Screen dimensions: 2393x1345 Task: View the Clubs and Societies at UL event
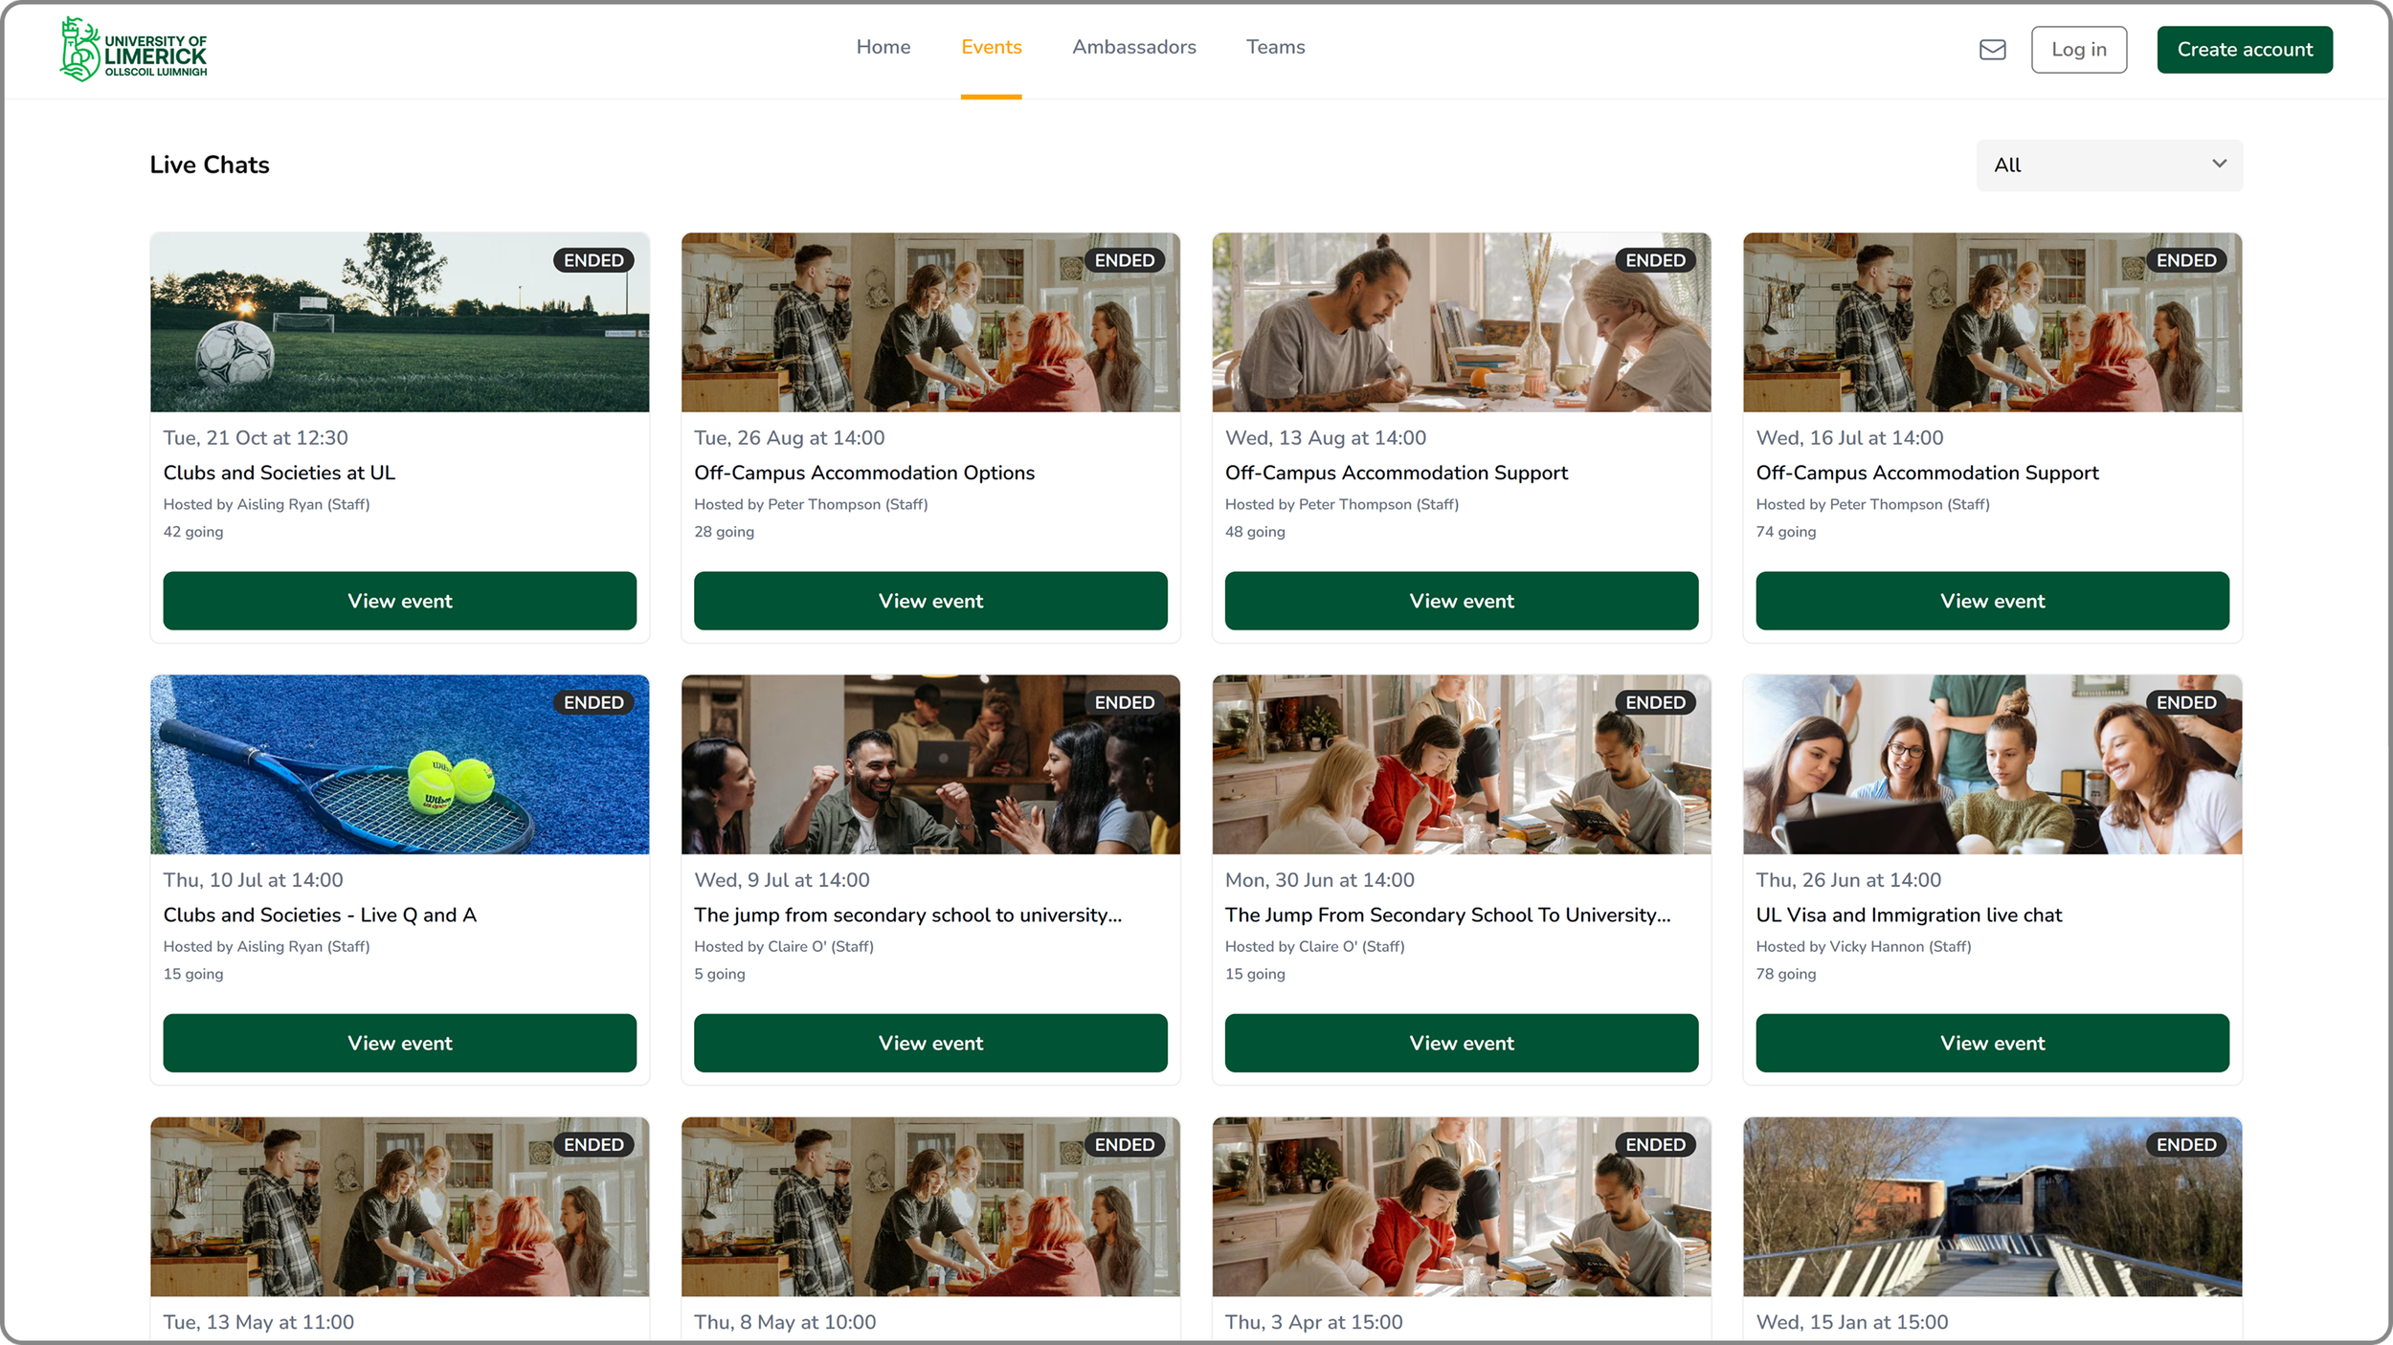pos(399,601)
